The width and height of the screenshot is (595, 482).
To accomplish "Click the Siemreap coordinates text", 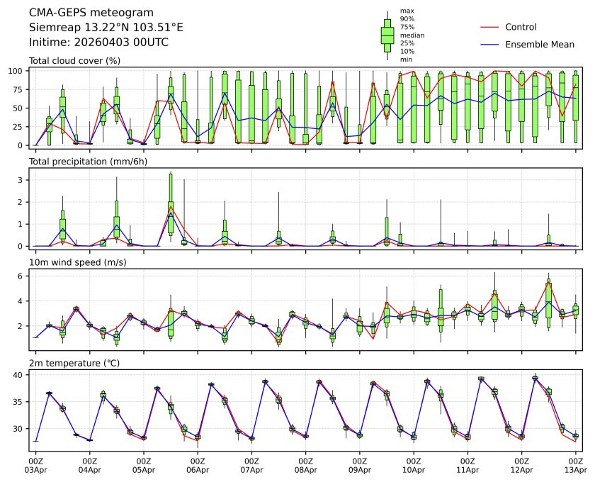I will (x=106, y=28).
